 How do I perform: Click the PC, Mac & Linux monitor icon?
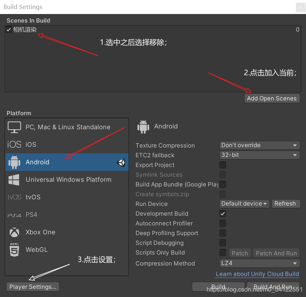[x=14, y=127]
